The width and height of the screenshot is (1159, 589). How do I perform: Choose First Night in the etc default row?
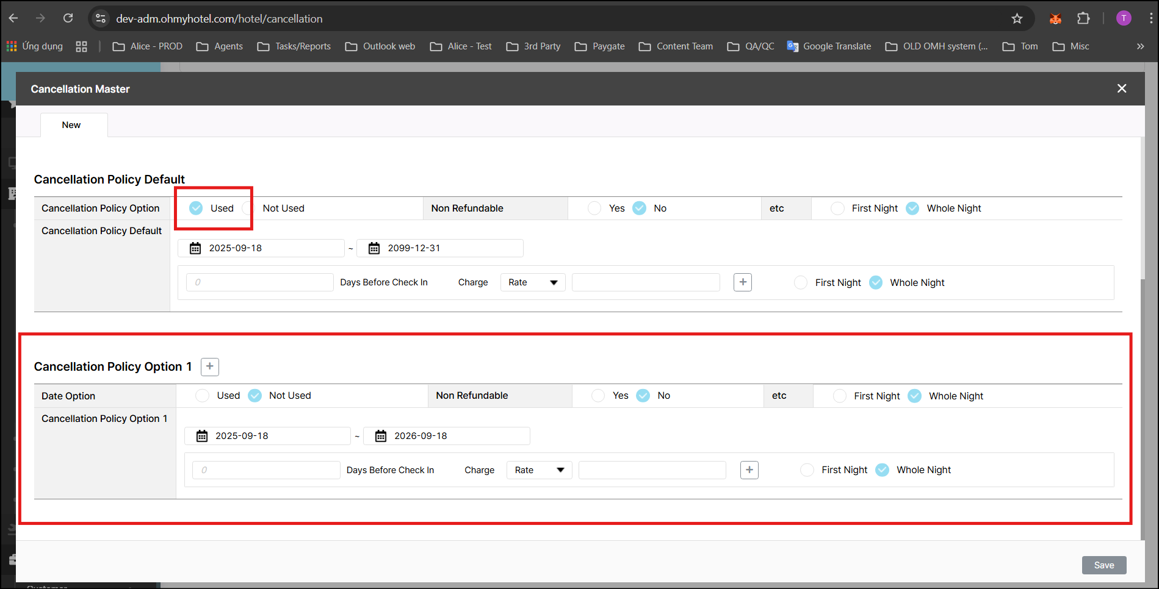(x=838, y=209)
